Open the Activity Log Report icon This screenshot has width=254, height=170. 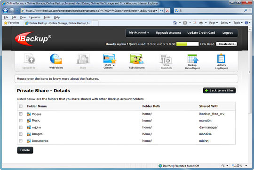[221, 58]
